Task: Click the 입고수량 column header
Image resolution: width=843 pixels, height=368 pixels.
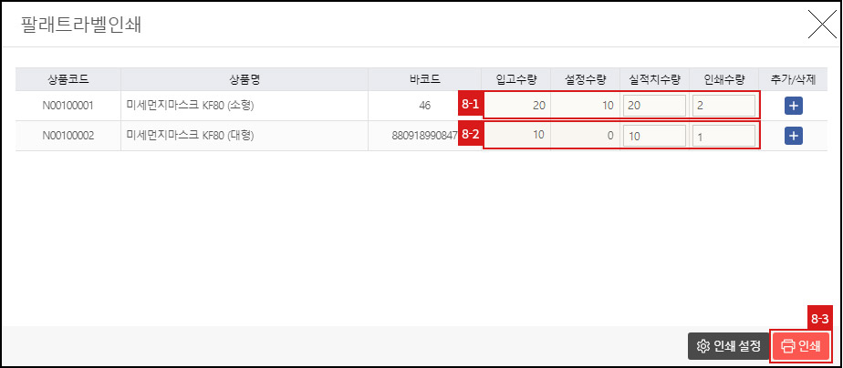Action: [x=515, y=79]
